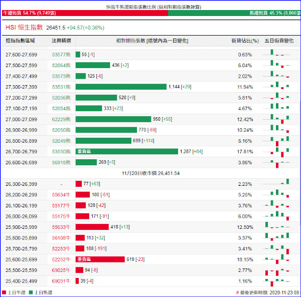Open warrant link 56918熊
The image size is (301, 297).
[61, 162]
